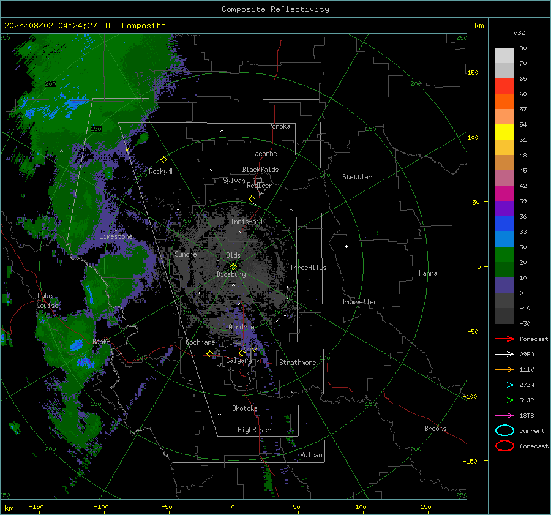Click the ThreeHills city label
Image resolution: width=551 pixels, height=515 pixels.
tap(308, 268)
